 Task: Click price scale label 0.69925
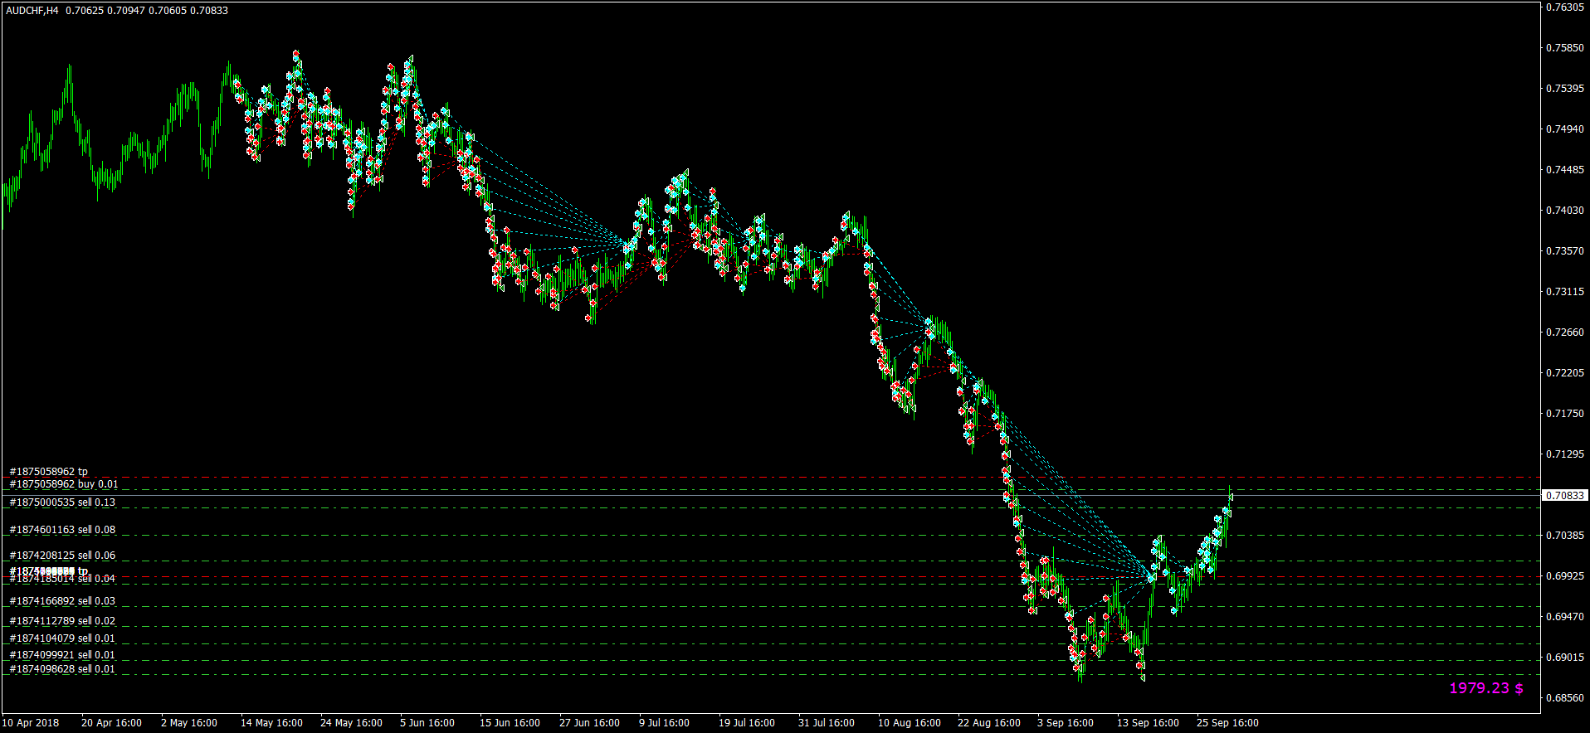click(1565, 576)
